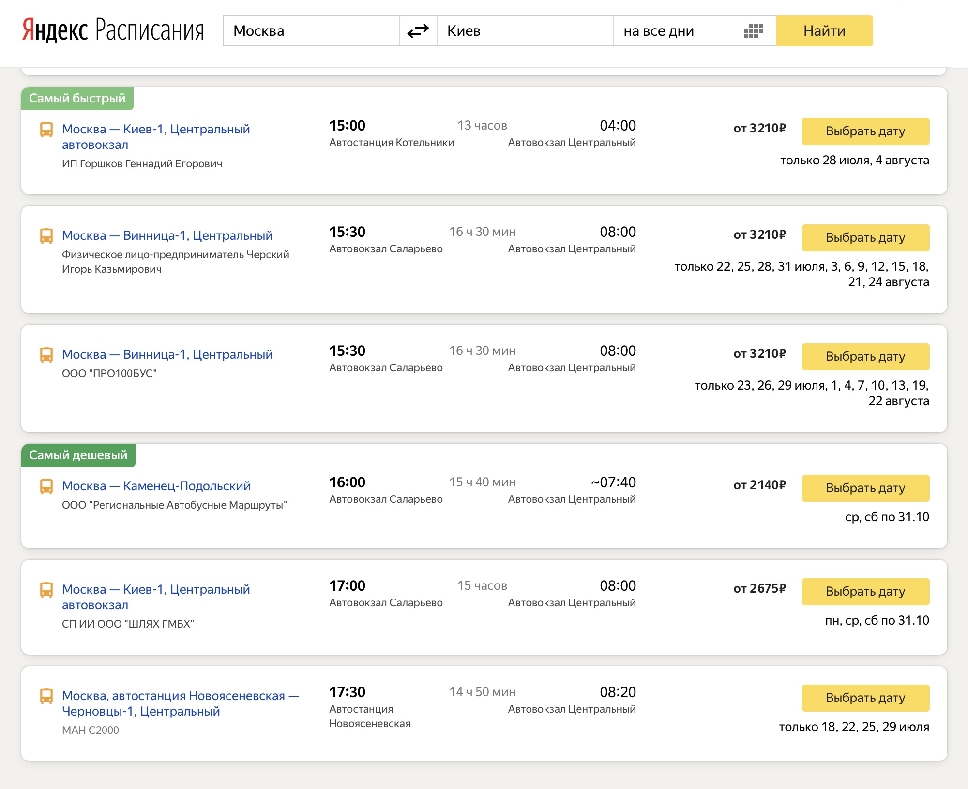Click 'только 18, 22, 25, 29 июля' schedule

click(x=854, y=727)
